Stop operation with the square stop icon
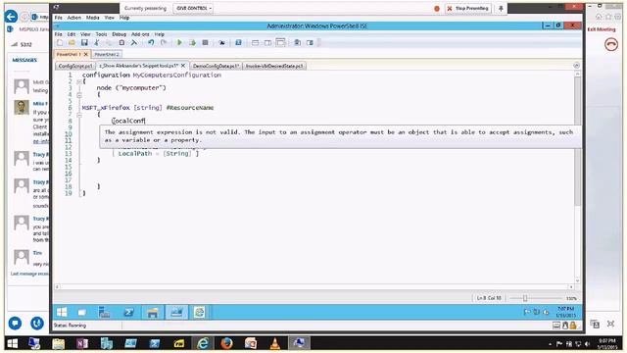627x353 pixels. 205,43
